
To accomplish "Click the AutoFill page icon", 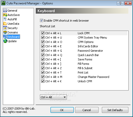I will tap(5, 19).
